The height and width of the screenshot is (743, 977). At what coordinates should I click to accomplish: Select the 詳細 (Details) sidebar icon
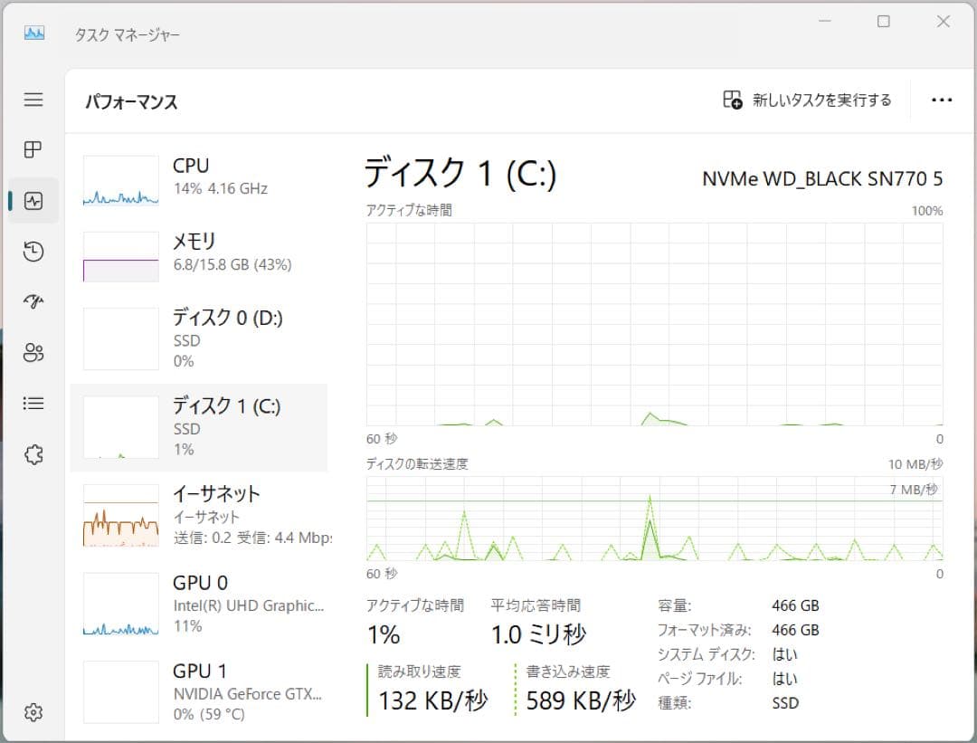coord(33,403)
